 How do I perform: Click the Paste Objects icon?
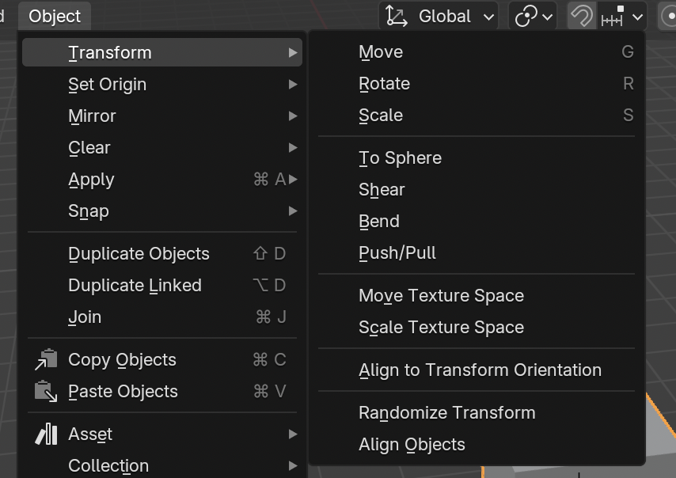click(x=46, y=392)
